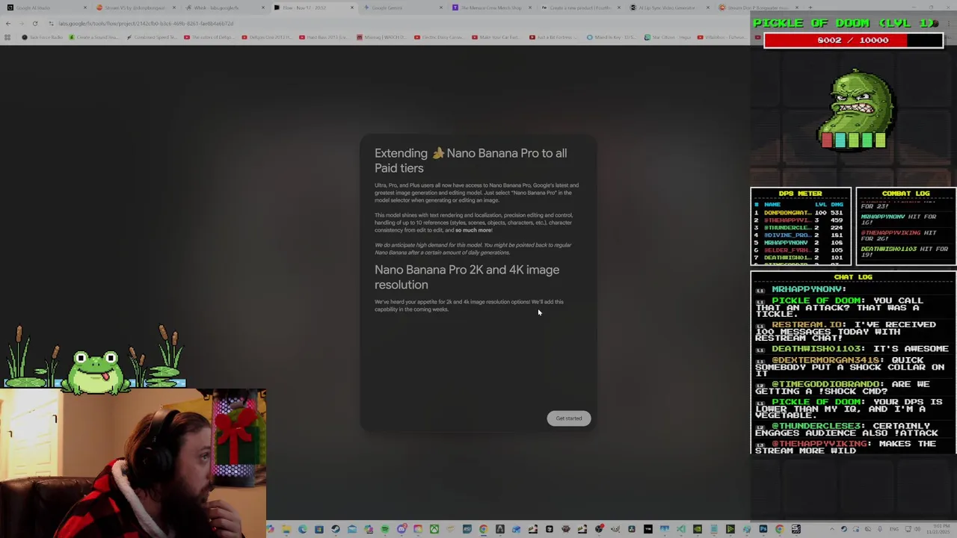Open Steam from the taskbar

tap(336, 530)
